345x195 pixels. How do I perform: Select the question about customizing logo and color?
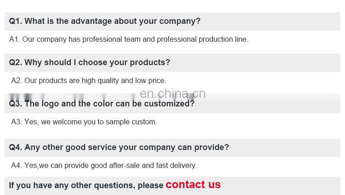point(109,104)
